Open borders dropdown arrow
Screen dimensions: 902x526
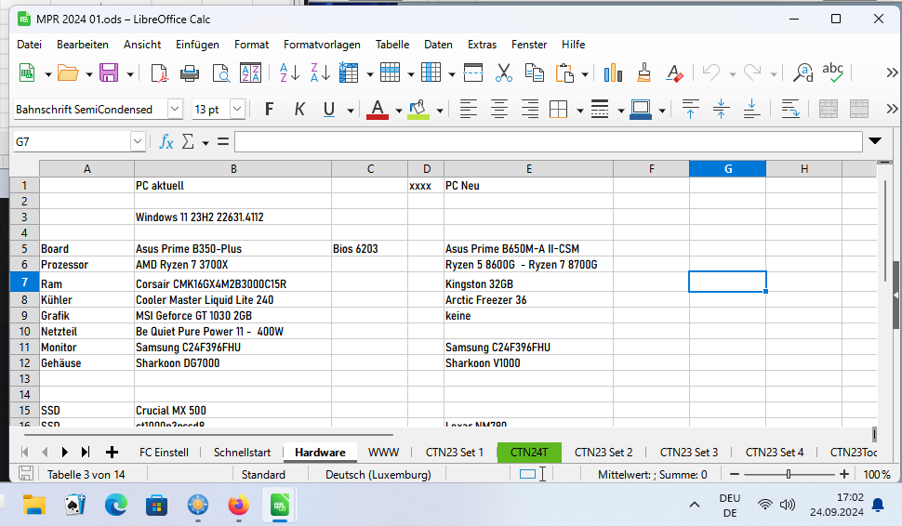point(580,110)
